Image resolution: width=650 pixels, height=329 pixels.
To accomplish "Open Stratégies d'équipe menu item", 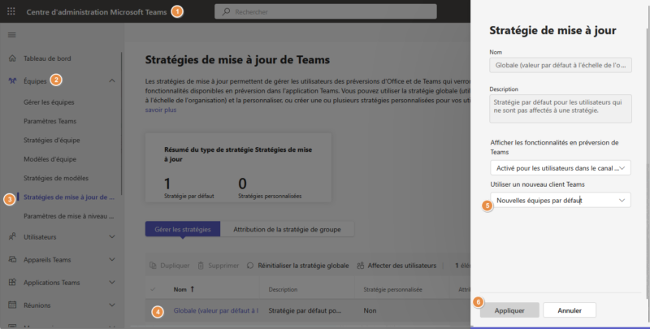I will coord(52,140).
